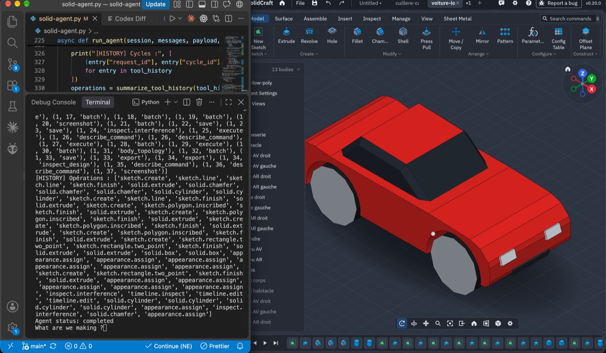Viewport: 606px width, 353px height.
Task: Click Prettier in the status bar
Action: 215,346
